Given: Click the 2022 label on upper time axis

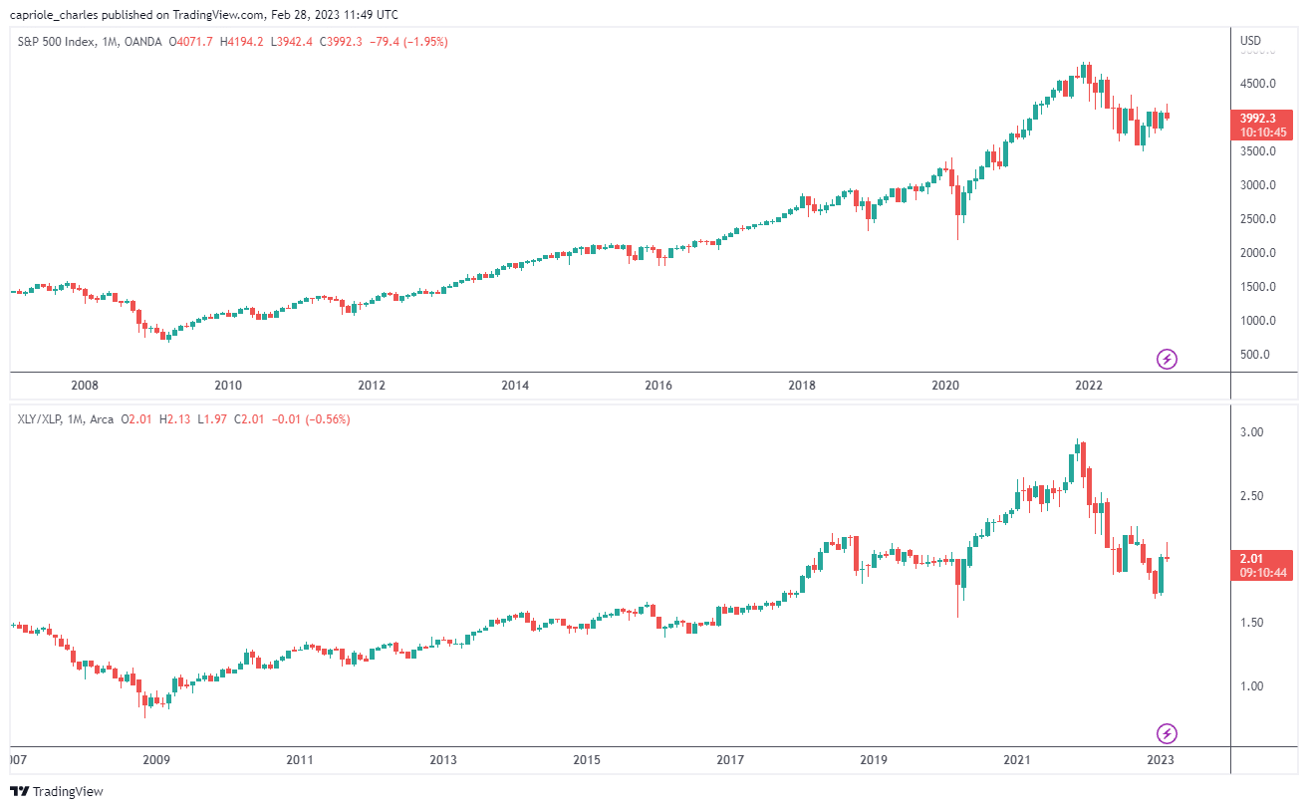Looking at the screenshot, I should pos(1089,386).
